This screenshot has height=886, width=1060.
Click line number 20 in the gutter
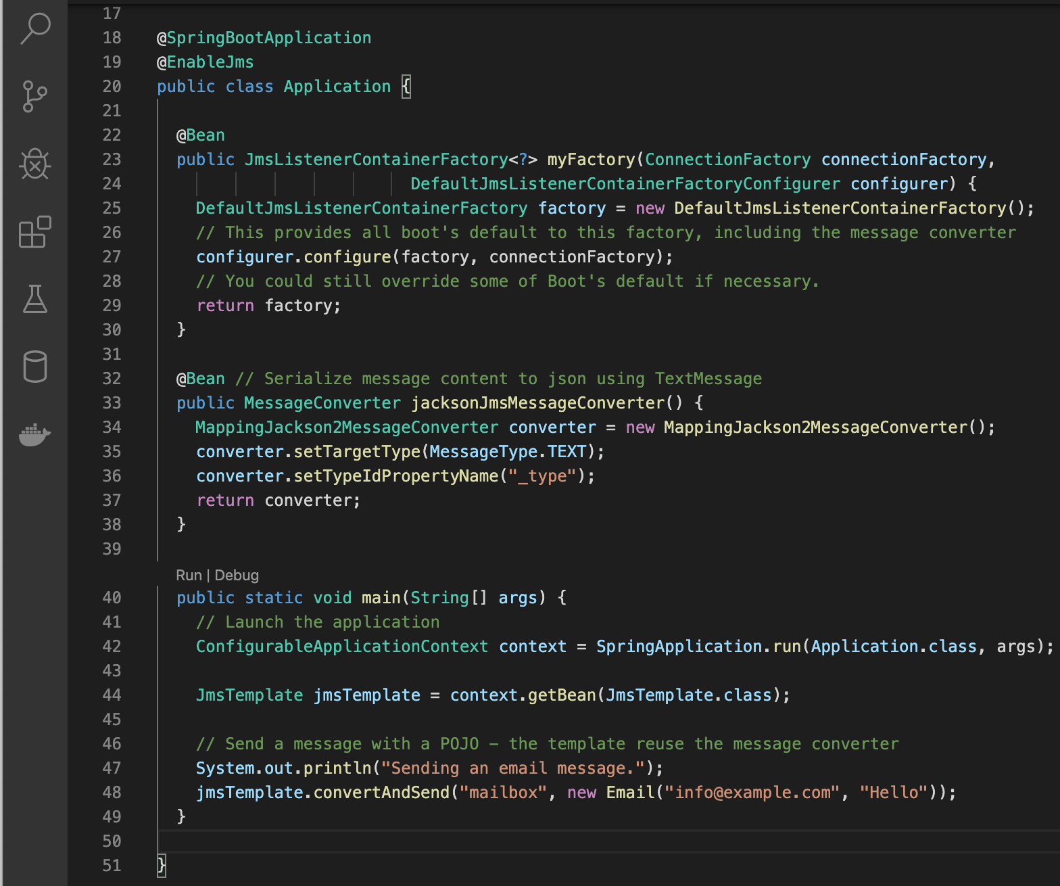pos(112,87)
